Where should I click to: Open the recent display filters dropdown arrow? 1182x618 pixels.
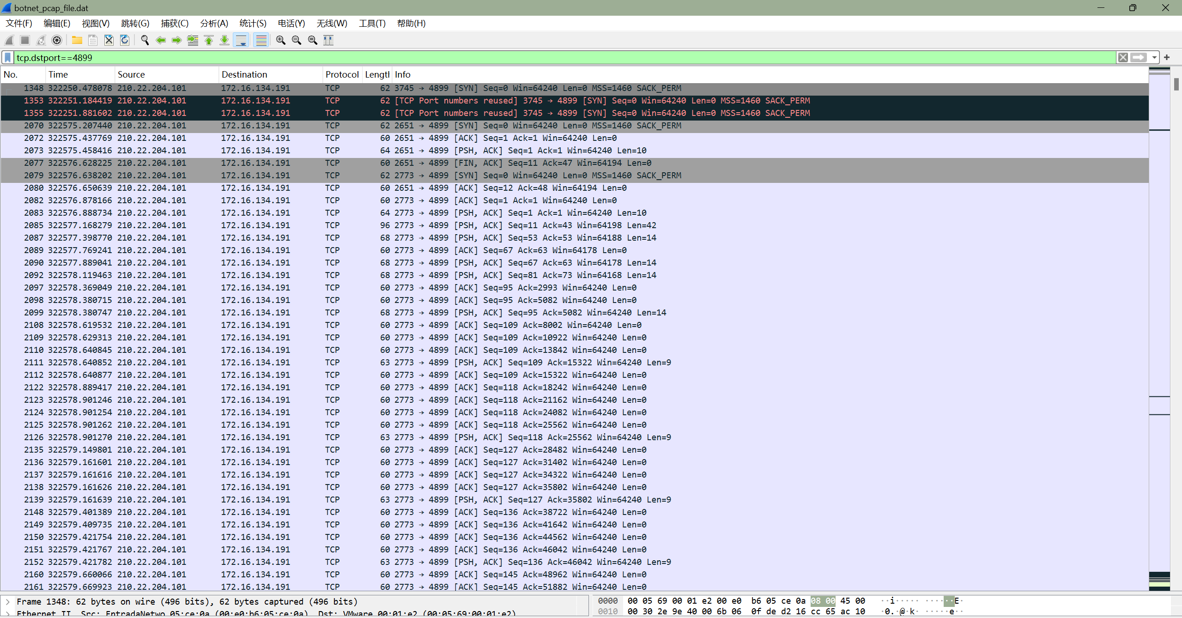coord(1154,57)
